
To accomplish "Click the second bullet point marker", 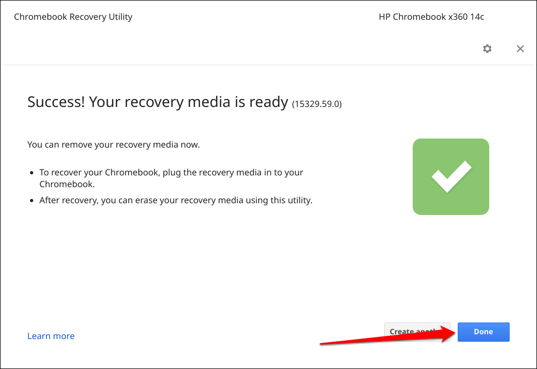I will 32,201.
